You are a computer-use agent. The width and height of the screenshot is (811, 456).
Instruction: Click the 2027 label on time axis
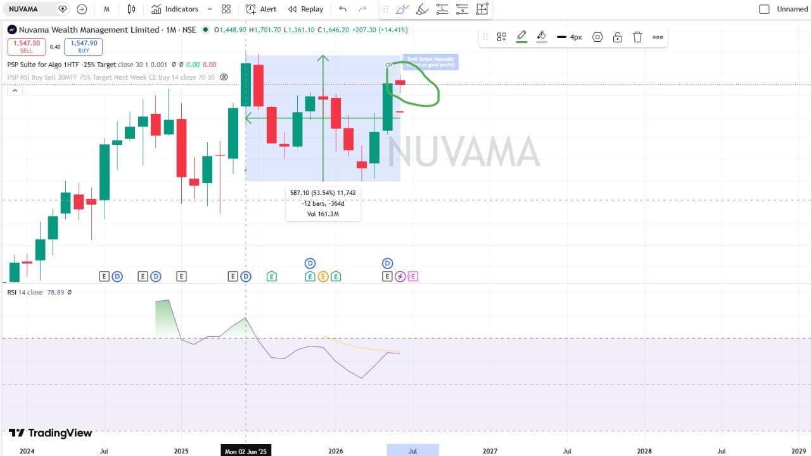tap(490, 451)
